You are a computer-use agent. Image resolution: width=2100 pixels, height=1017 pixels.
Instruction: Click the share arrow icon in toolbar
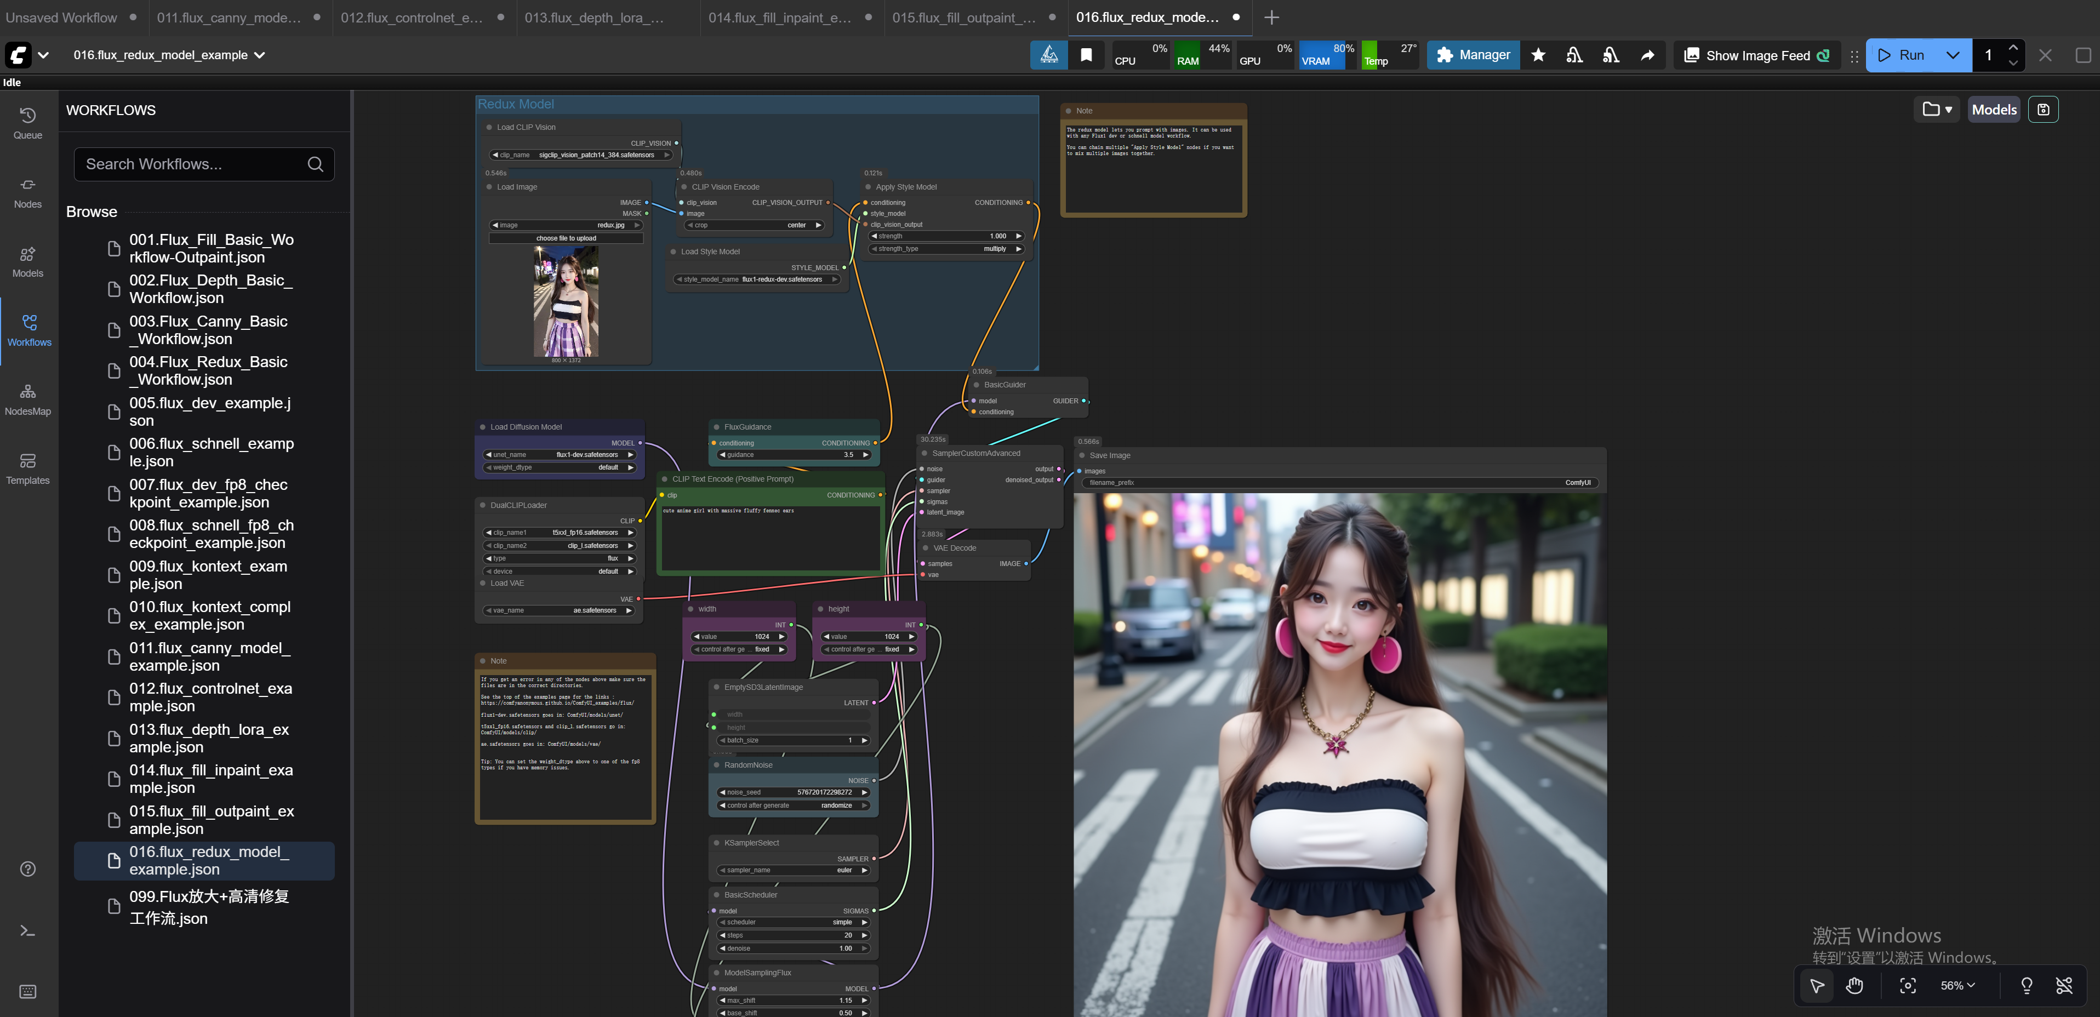pyautogui.click(x=1647, y=55)
